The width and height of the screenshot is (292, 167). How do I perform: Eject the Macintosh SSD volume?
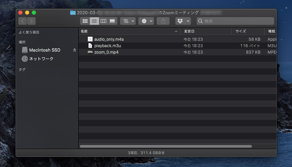(x=74, y=50)
